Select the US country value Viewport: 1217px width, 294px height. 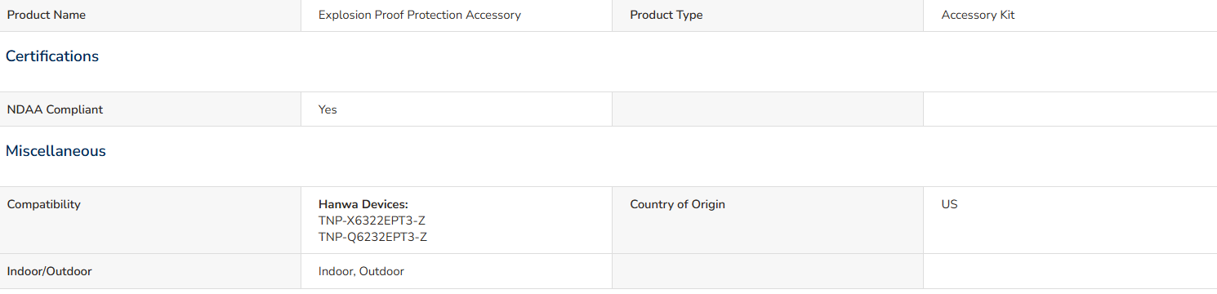tap(949, 204)
